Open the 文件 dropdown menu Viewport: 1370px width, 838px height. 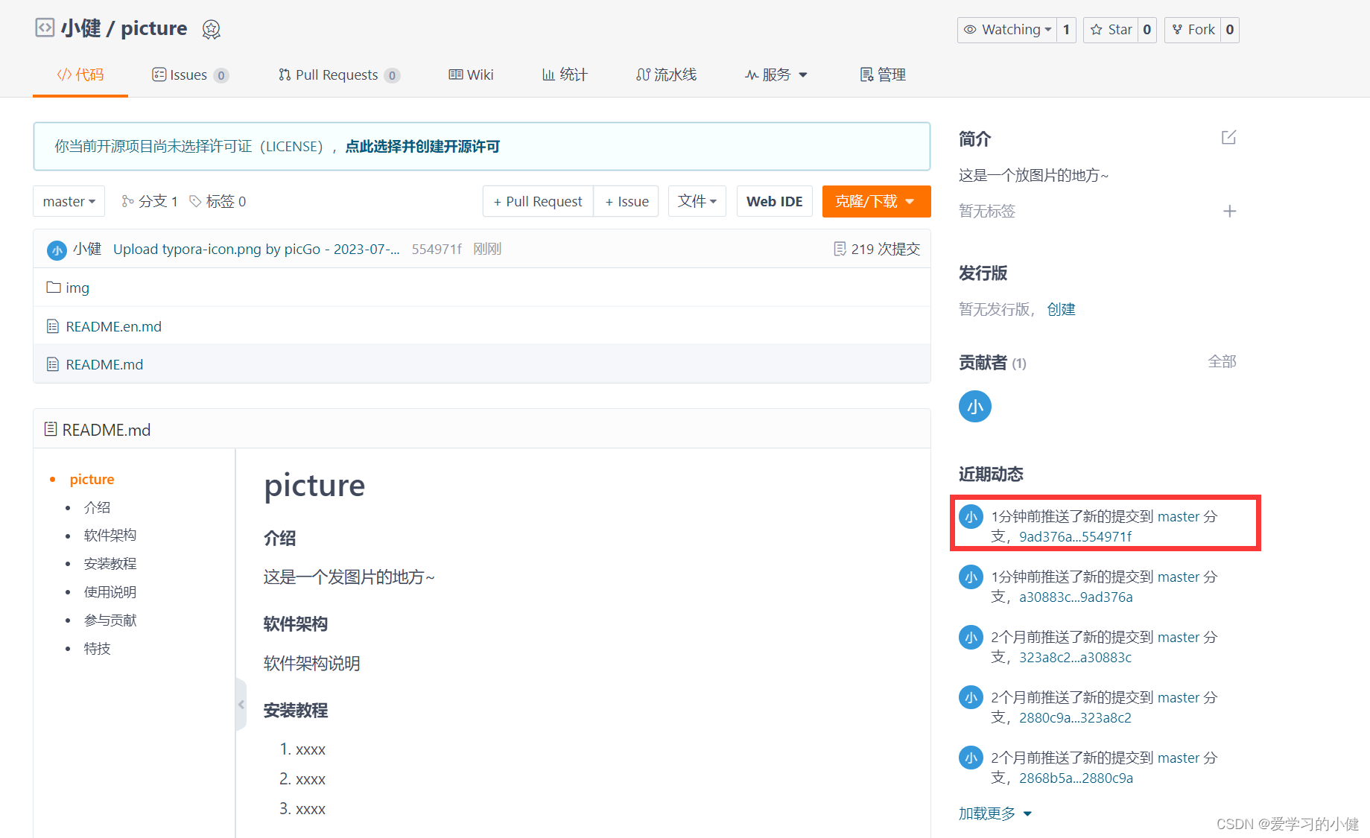pos(697,201)
